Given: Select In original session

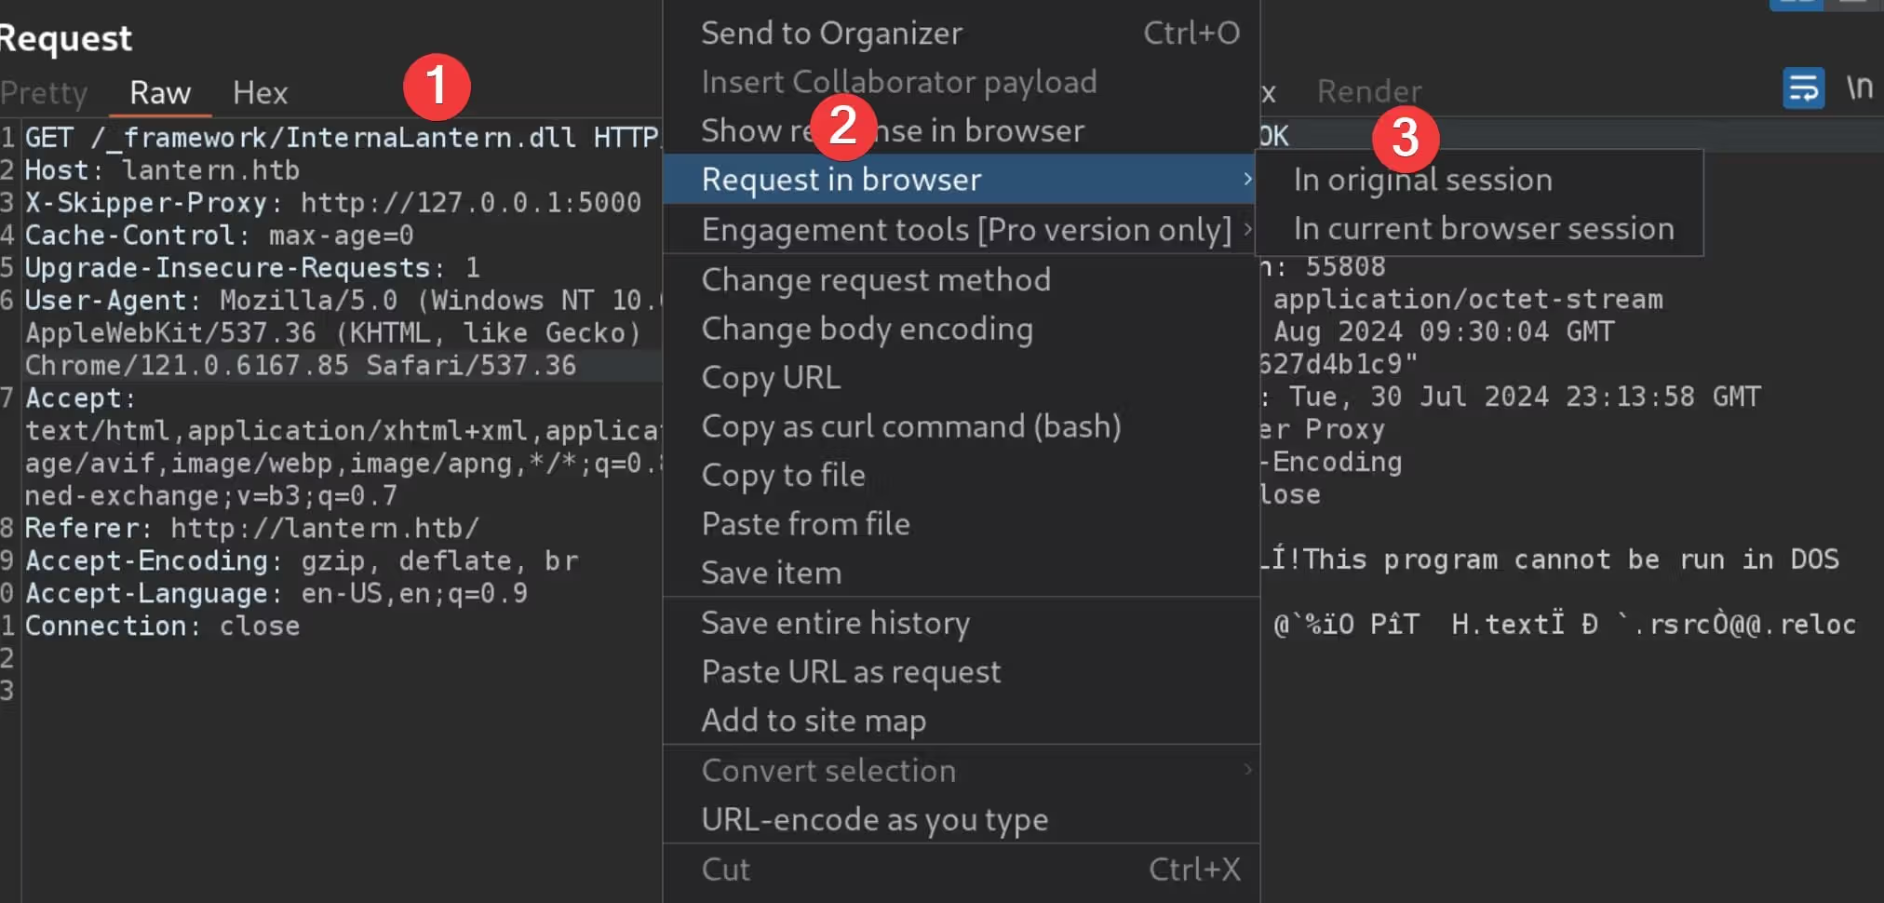Looking at the screenshot, I should (1422, 180).
